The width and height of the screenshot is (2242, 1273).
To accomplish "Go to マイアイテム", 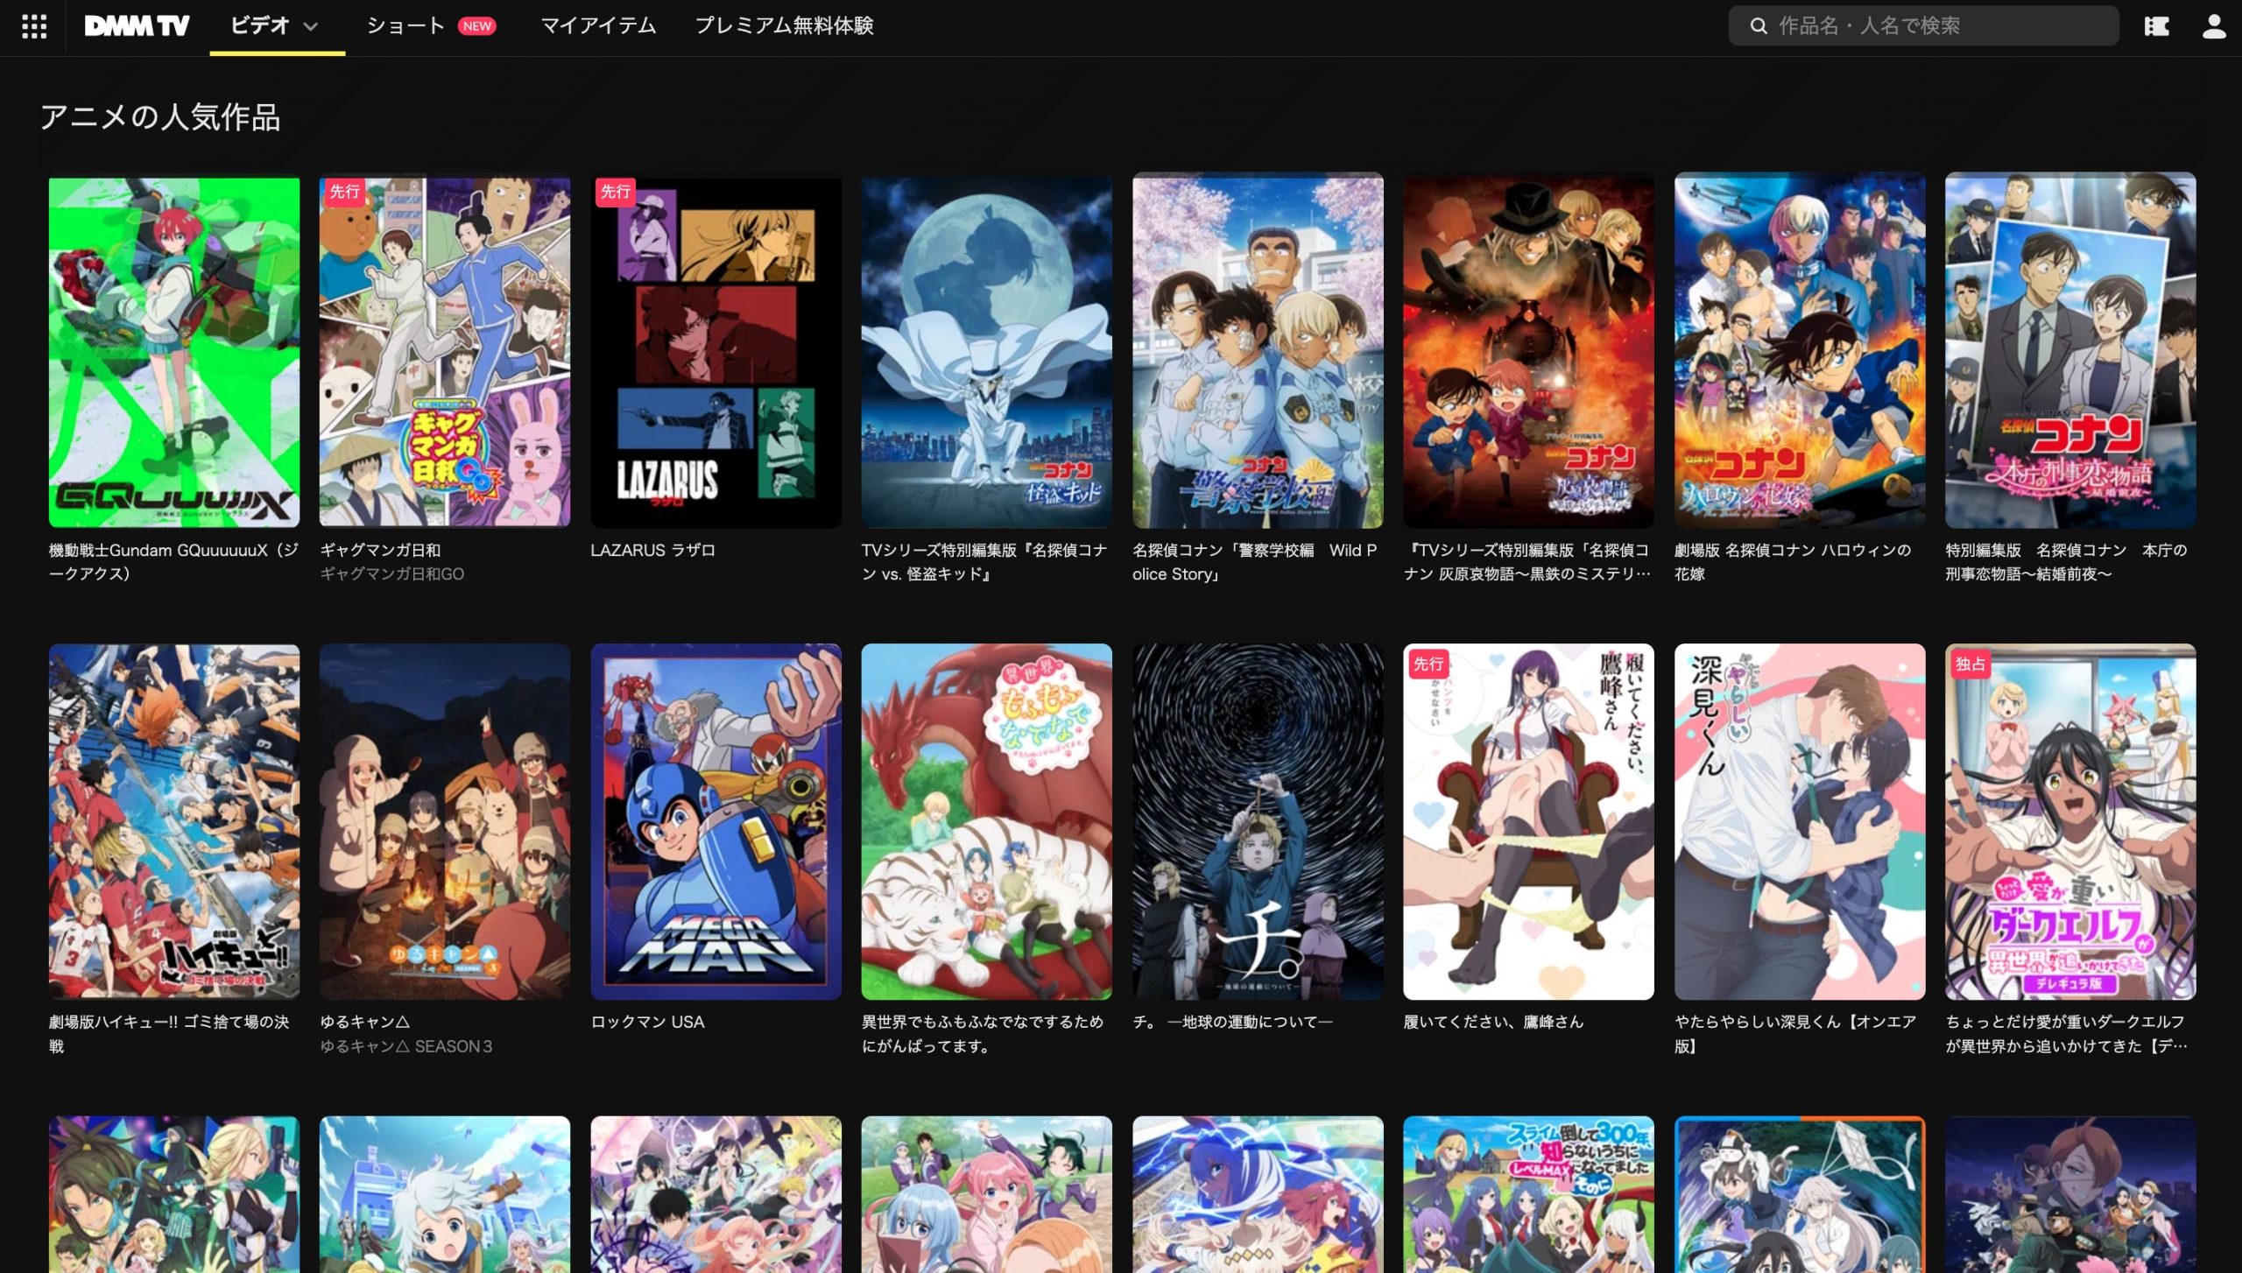I will 598,26.
